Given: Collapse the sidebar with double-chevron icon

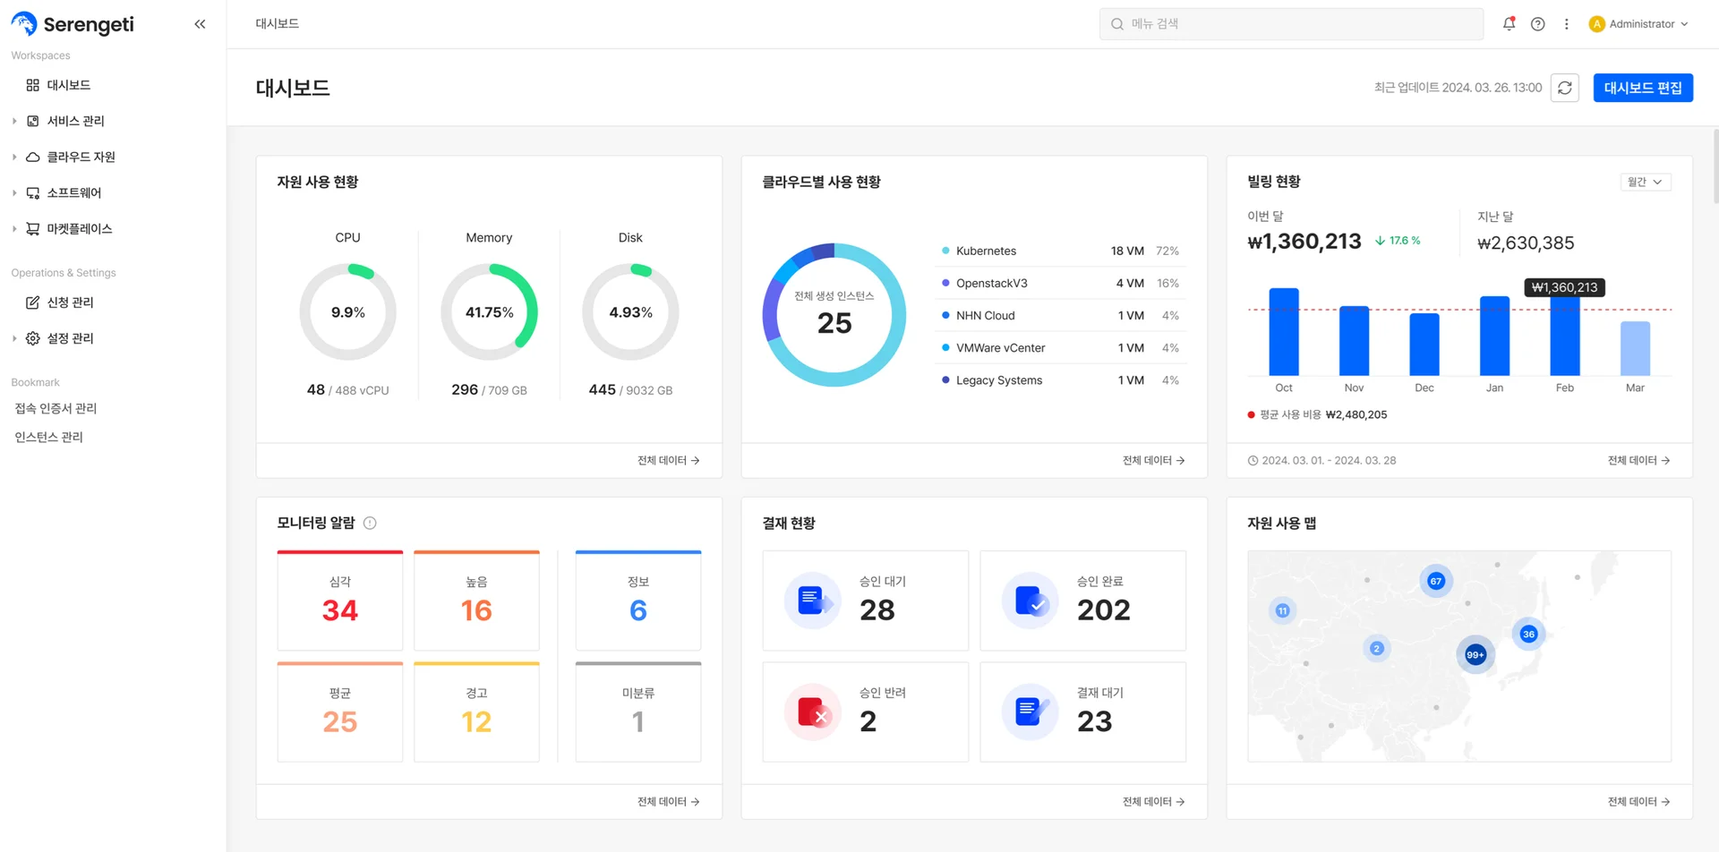Looking at the screenshot, I should point(200,24).
